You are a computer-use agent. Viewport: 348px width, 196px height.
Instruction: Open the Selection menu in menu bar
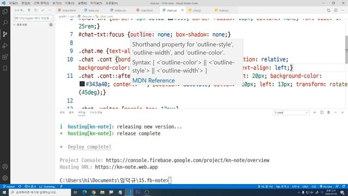(41, 3)
